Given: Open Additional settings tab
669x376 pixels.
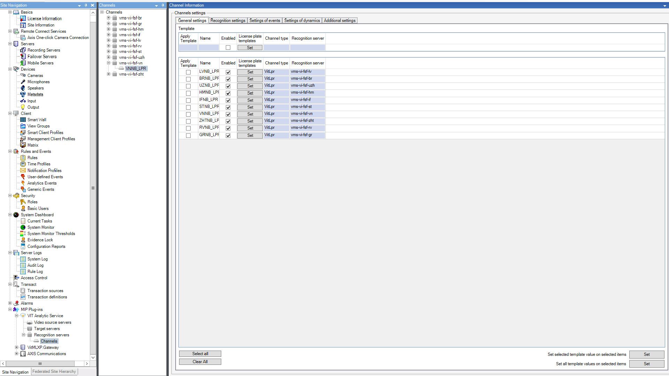Looking at the screenshot, I should (x=340, y=21).
